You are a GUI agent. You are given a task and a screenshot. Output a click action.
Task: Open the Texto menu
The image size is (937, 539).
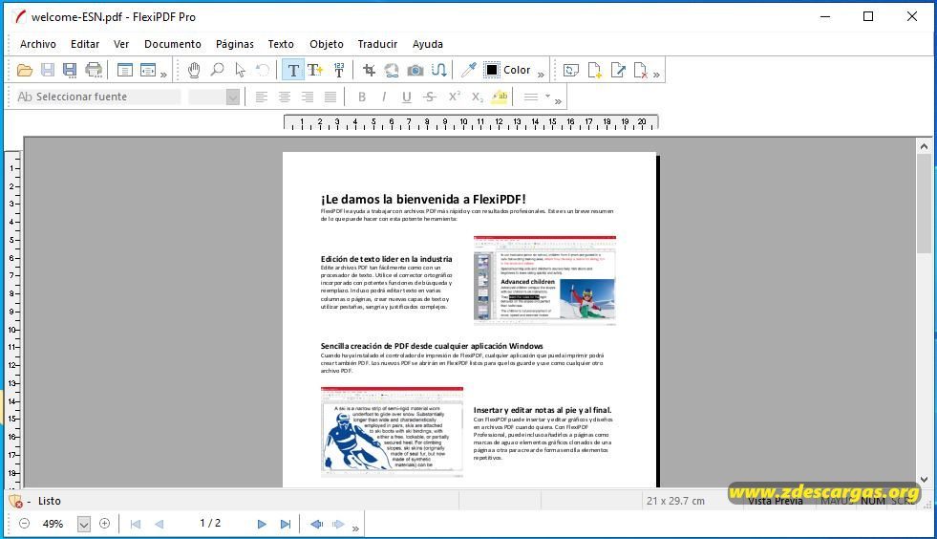(x=281, y=44)
